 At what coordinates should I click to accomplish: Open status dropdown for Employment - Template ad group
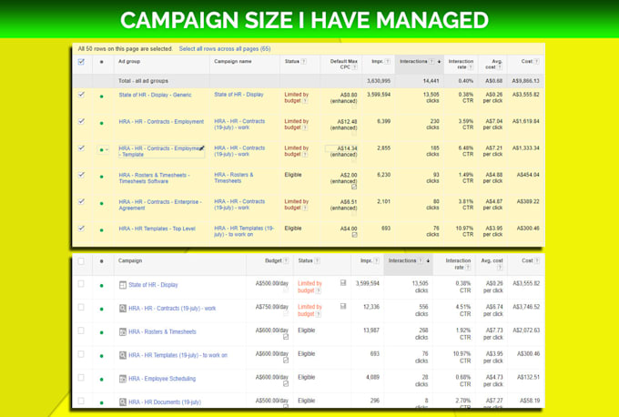click(103, 149)
